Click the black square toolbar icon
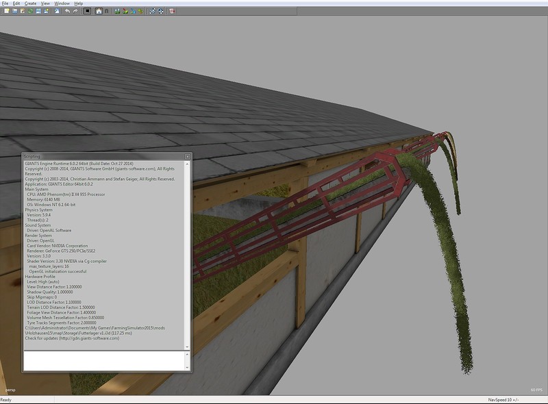 point(87,12)
